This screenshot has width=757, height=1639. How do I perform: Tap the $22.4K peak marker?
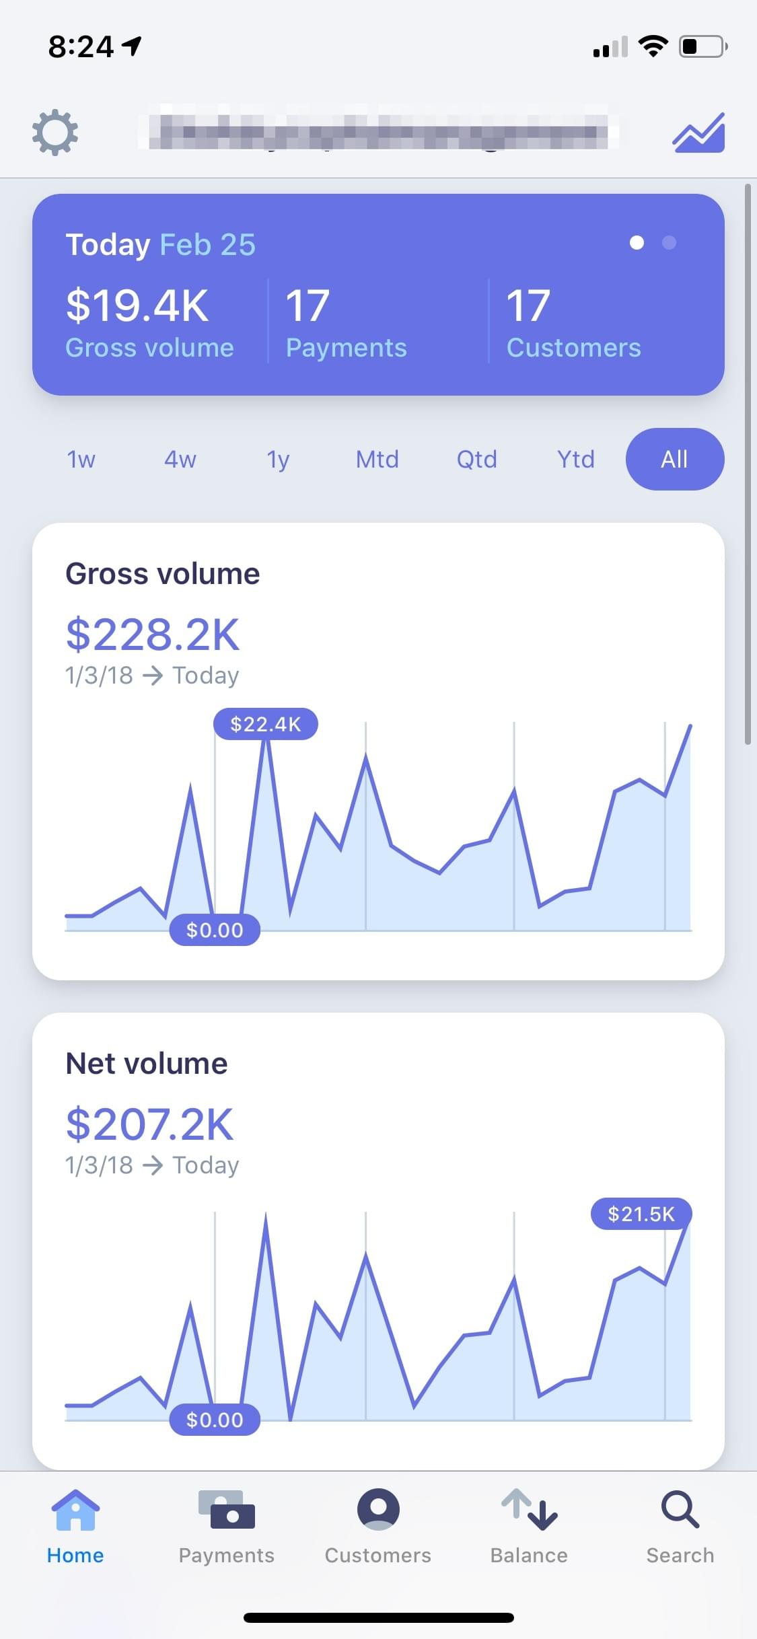coord(266,725)
